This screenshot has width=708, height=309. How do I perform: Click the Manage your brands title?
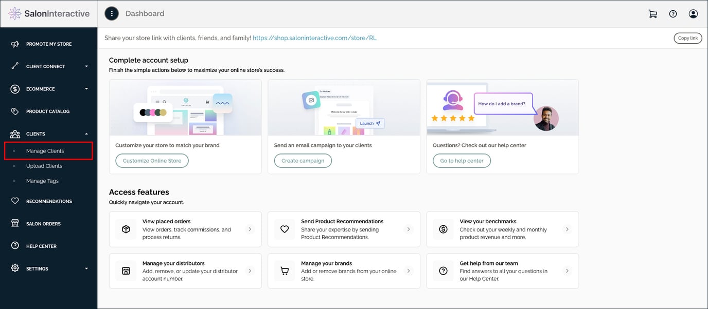pyautogui.click(x=326, y=263)
